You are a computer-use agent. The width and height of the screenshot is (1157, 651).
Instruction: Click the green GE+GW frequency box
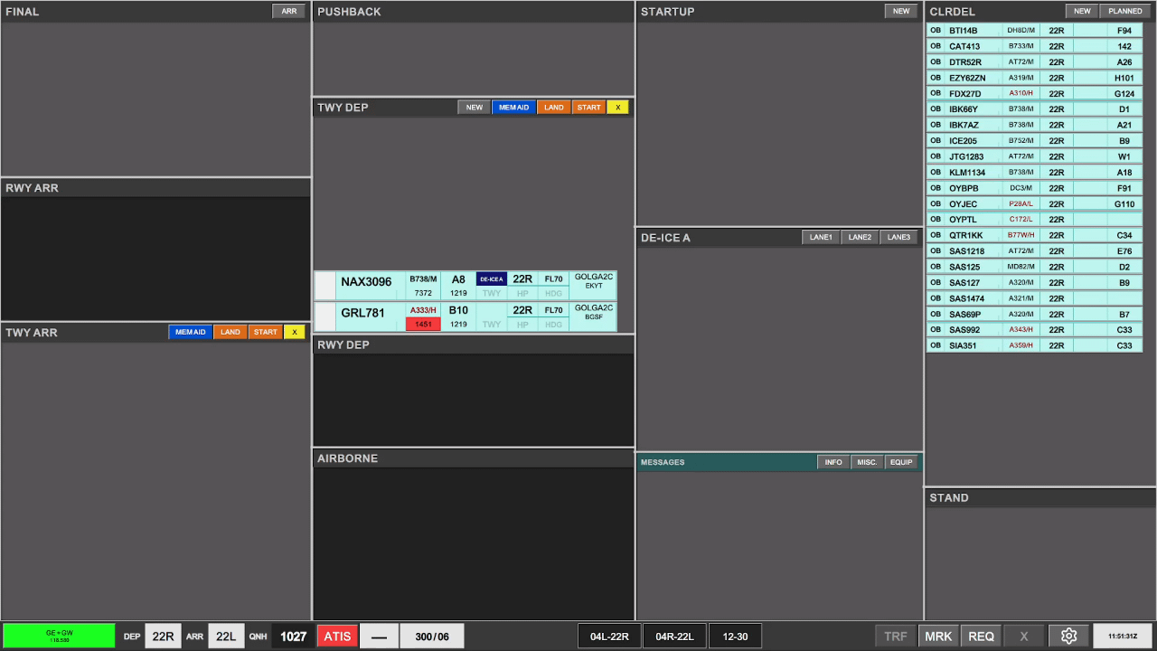pyautogui.click(x=60, y=636)
